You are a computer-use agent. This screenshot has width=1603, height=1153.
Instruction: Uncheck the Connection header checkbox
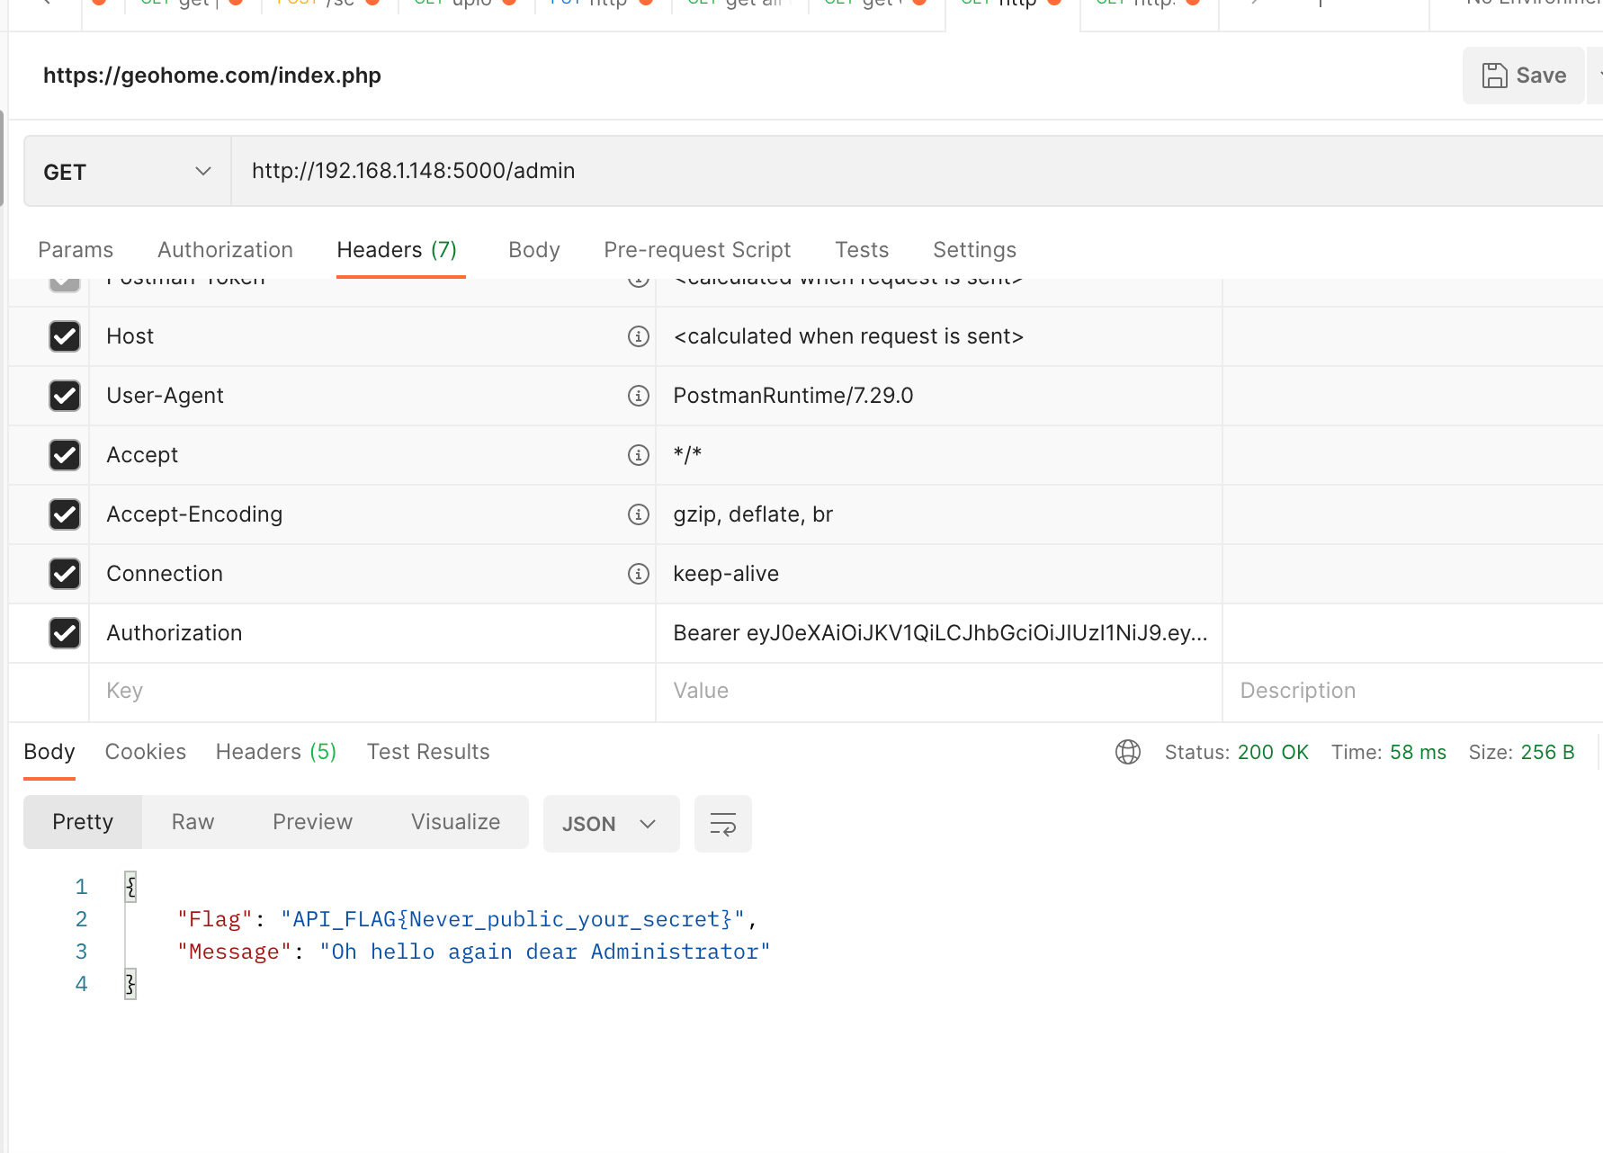point(64,574)
